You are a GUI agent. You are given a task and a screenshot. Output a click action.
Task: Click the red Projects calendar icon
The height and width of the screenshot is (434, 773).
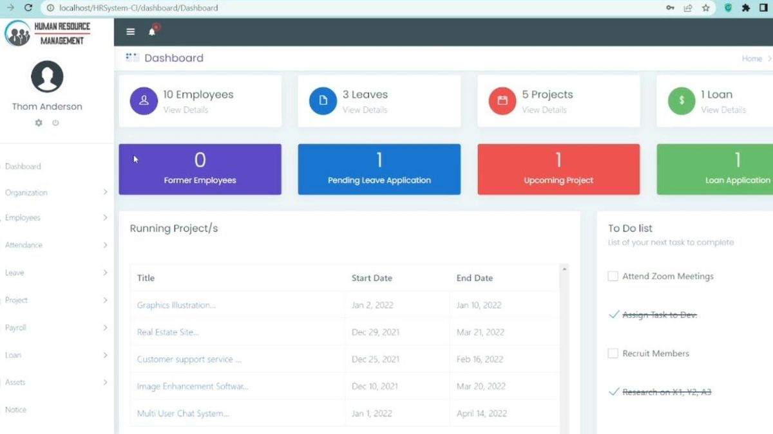501,101
